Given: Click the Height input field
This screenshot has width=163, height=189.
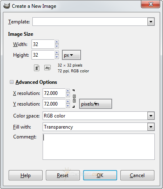Looking at the screenshot, I should click(x=43, y=55).
